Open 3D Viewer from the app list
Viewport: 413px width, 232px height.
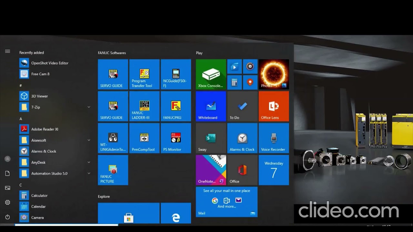55,96
